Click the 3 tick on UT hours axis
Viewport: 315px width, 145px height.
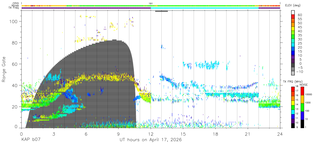54,134
